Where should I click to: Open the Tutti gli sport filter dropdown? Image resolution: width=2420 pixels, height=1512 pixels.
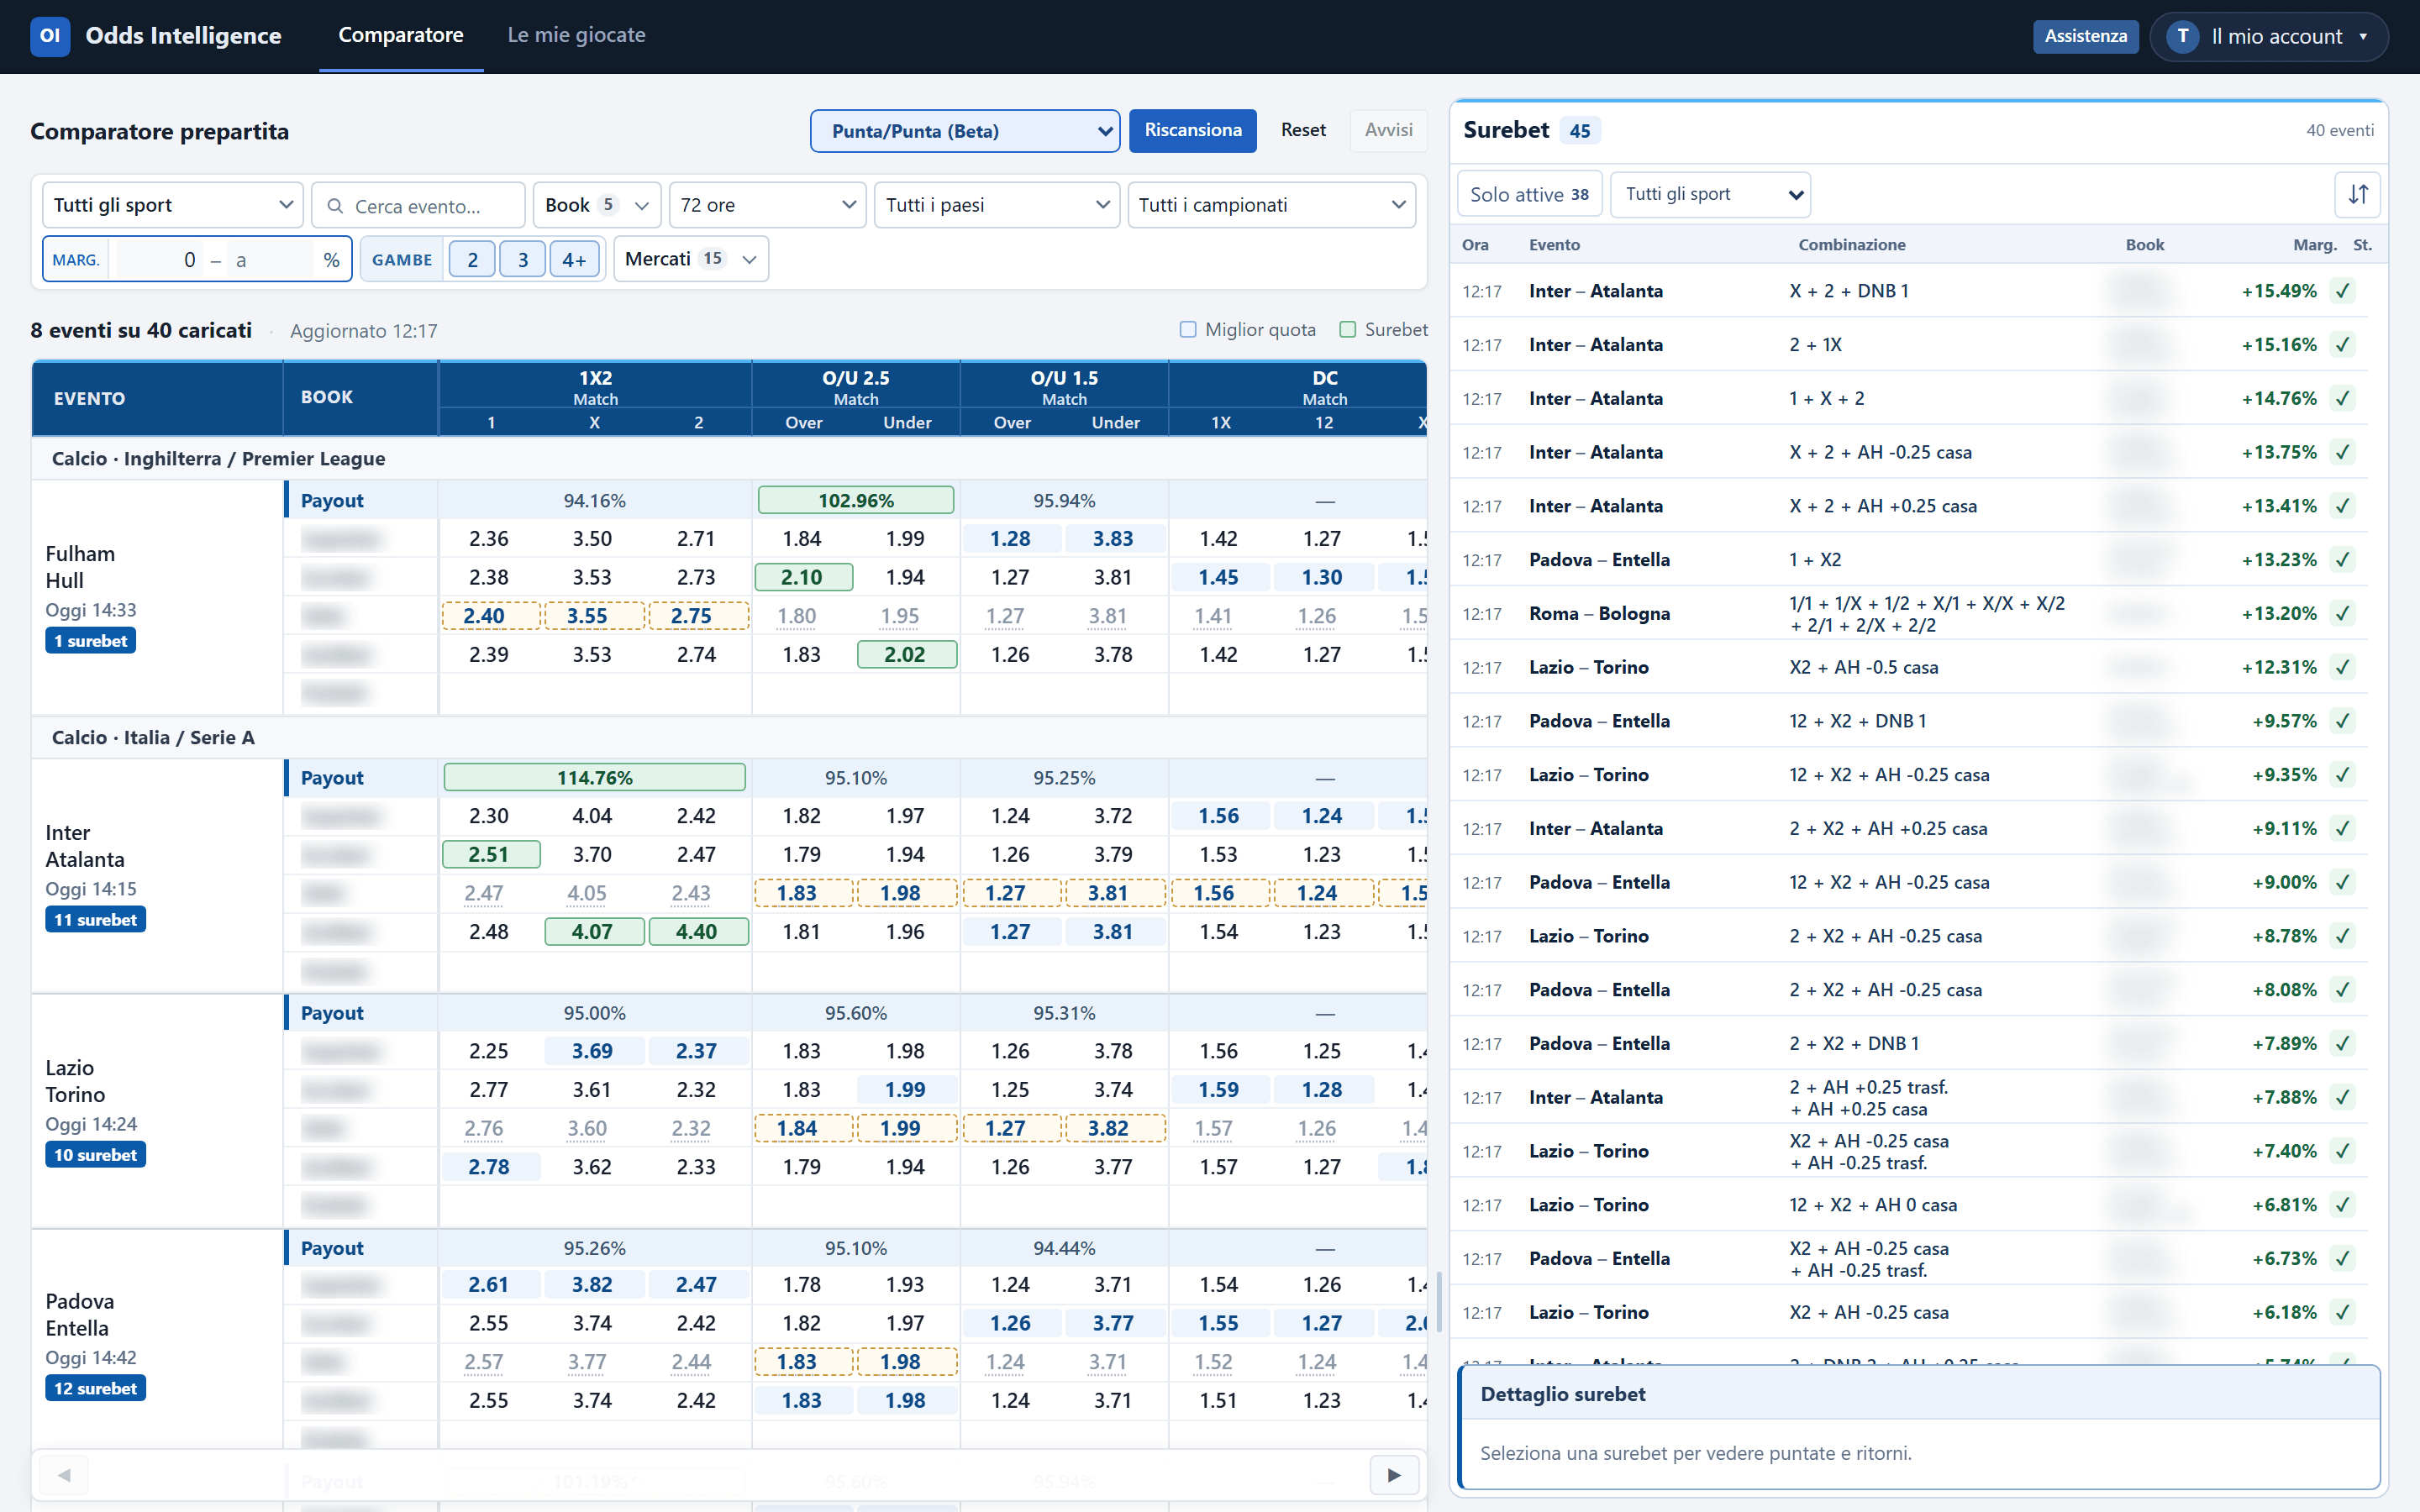tap(173, 205)
